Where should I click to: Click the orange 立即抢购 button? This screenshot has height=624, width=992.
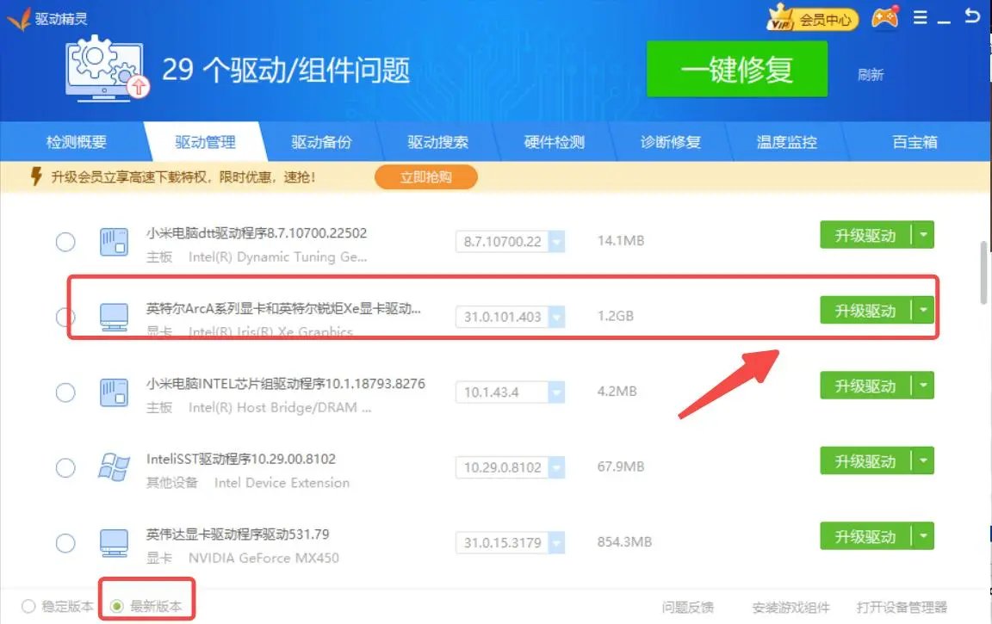[x=425, y=177]
